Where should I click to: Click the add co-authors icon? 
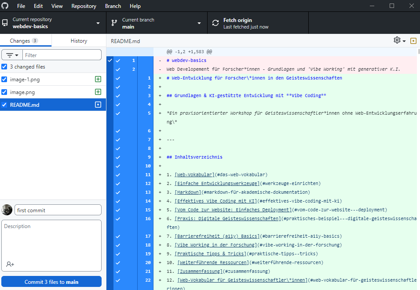coord(10,264)
